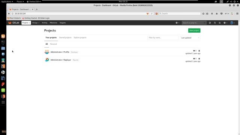Open the Firefox library bookmarks icon
240x135 pixels.
[207, 13]
